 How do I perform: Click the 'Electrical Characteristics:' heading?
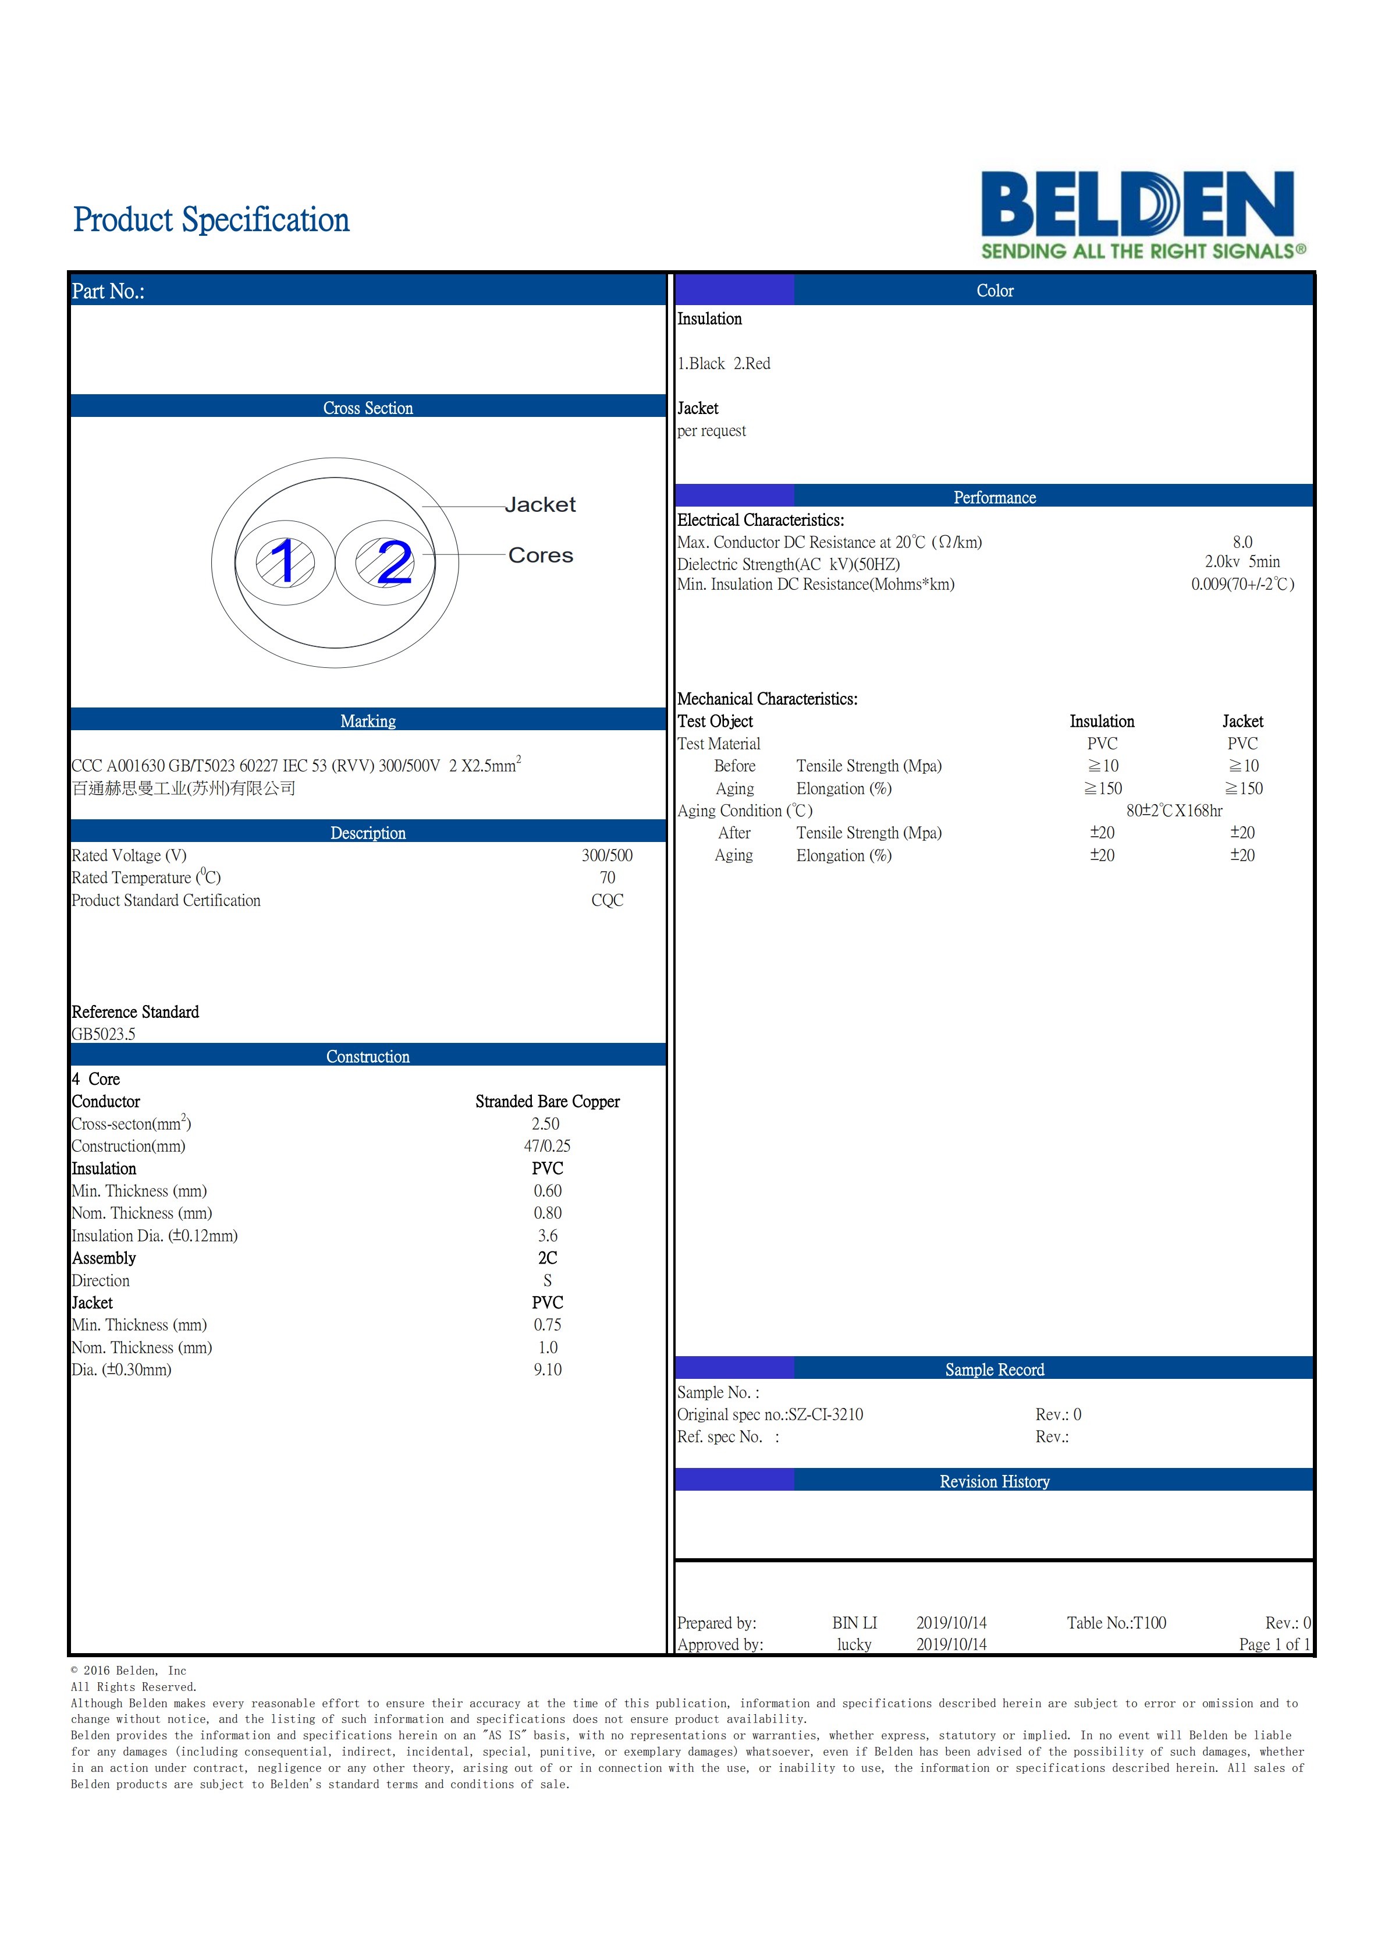click(761, 520)
